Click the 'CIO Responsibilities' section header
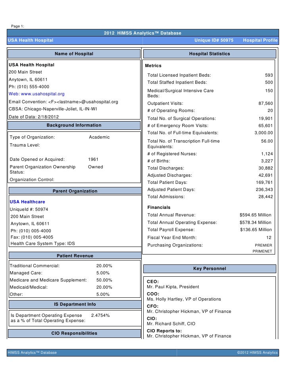289x374 pixels. tap(74, 333)
